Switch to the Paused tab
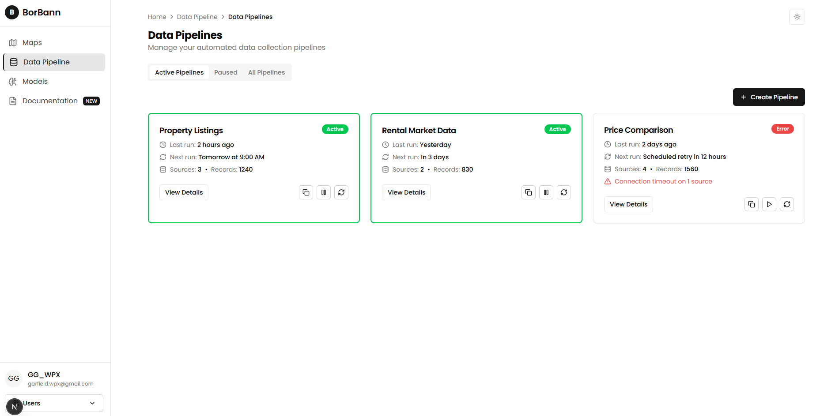The image size is (839, 416). [x=226, y=72]
